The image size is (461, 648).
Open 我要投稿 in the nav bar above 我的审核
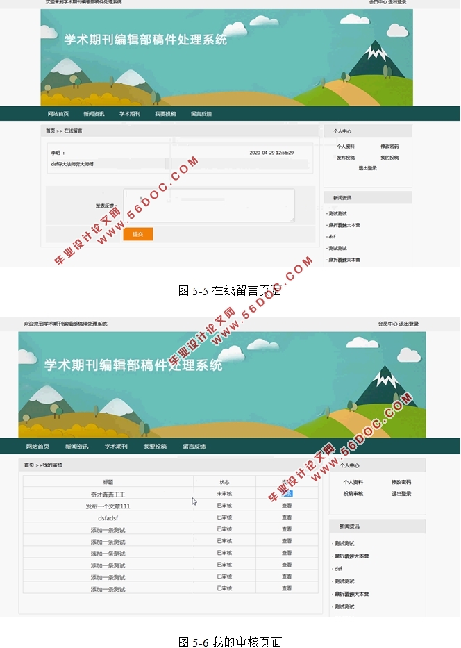155,447
